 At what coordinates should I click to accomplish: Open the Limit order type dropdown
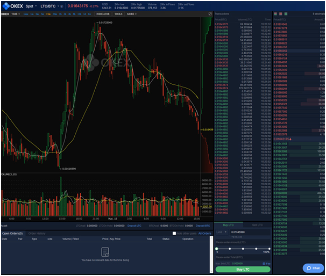(x=222, y=232)
